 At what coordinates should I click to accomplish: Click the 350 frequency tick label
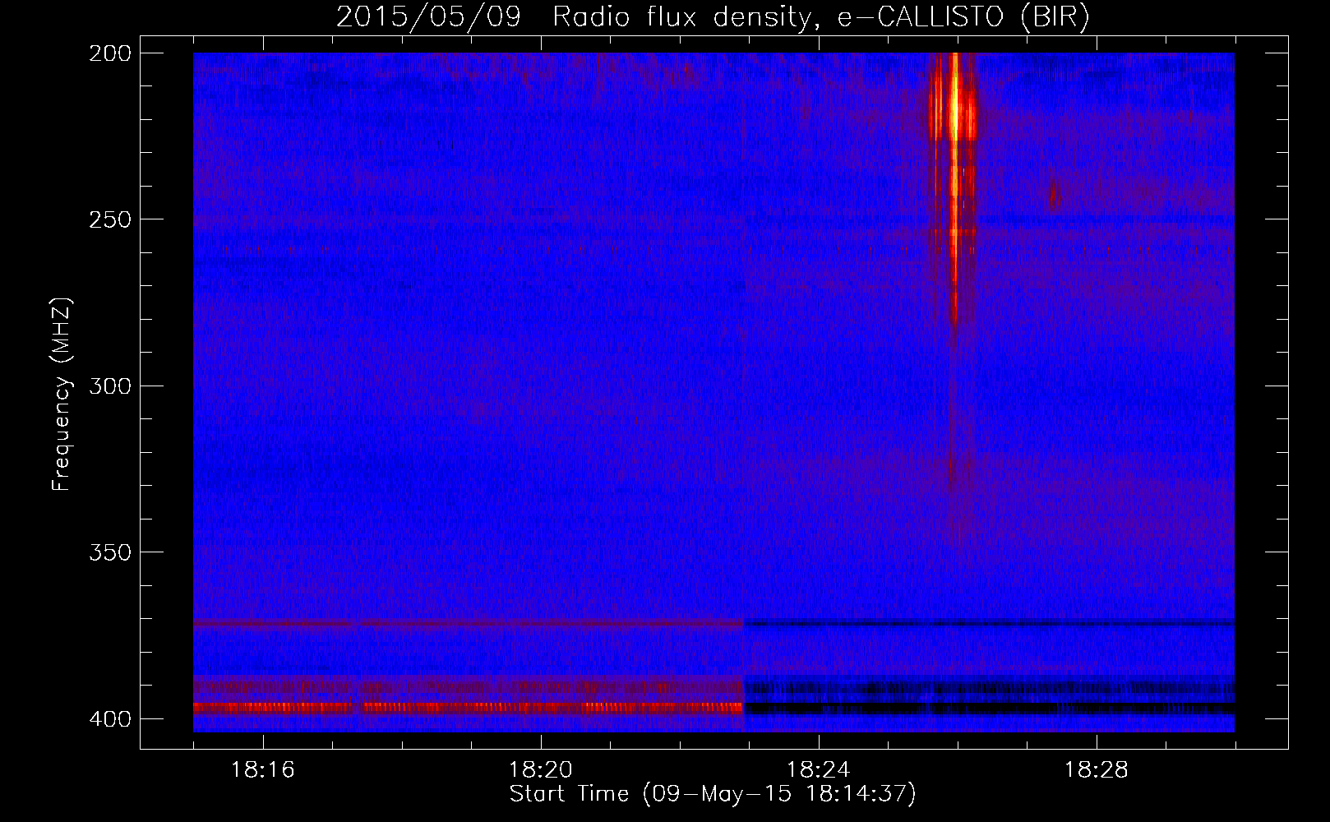110,552
